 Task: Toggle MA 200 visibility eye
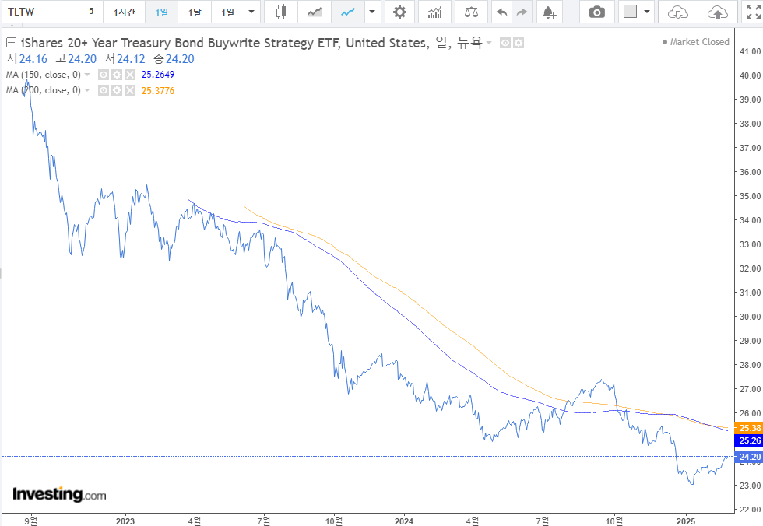click(103, 90)
